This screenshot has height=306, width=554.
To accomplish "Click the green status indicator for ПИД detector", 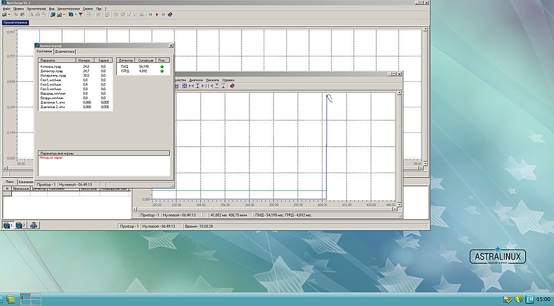I will pyautogui.click(x=162, y=66).
